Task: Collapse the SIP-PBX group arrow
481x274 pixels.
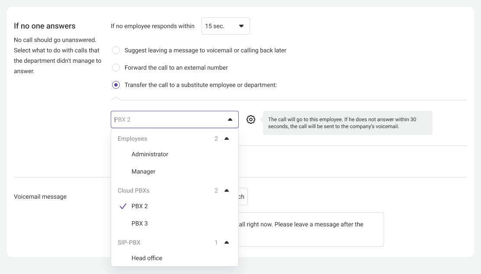Action: [x=227, y=243]
